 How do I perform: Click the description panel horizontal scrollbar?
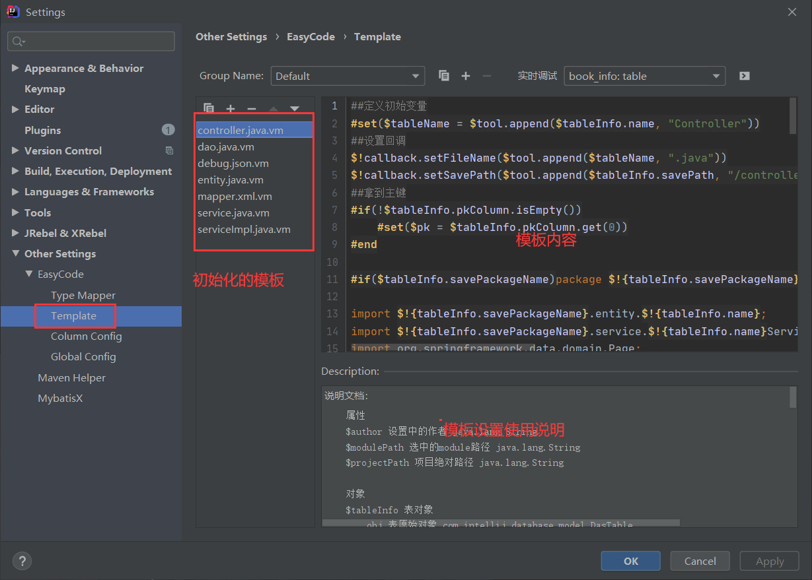(x=501, y=523)
